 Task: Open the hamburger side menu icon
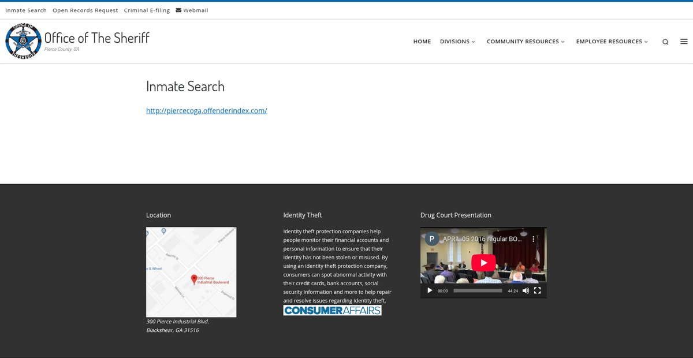(684, 42)
